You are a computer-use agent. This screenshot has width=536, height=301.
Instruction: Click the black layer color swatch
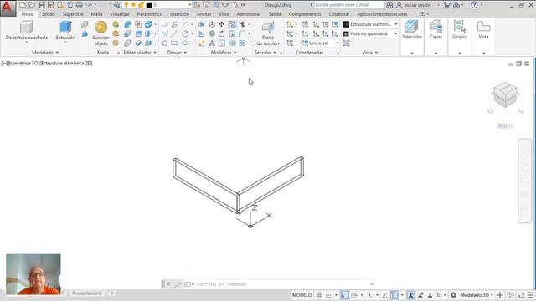coord(149,5)
